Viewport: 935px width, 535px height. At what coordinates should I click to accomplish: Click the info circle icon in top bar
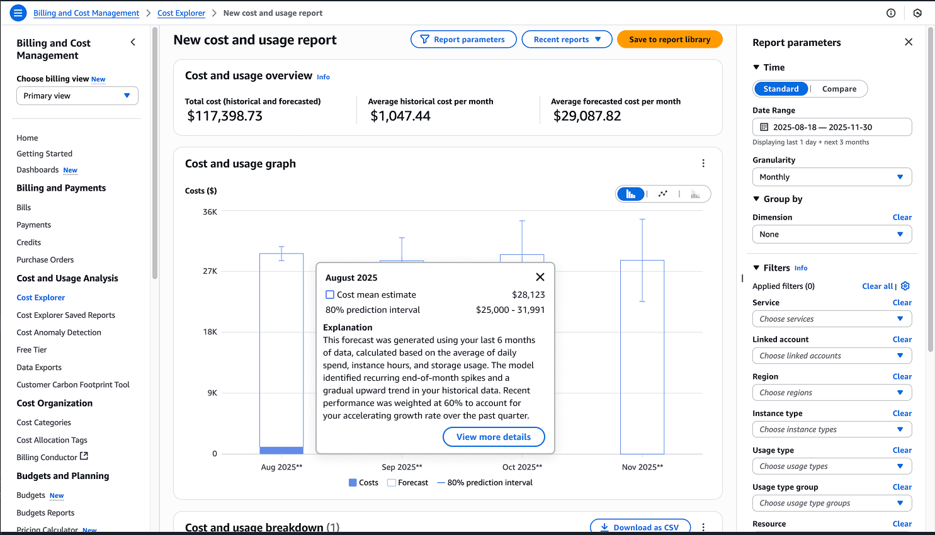tap(891, 13)
